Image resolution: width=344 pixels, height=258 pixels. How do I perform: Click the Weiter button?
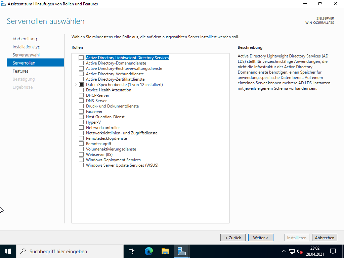(261, 238)
